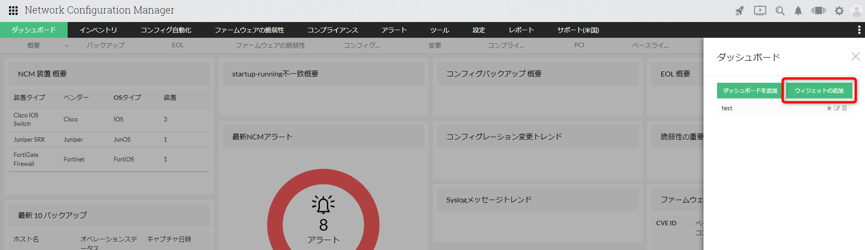Open the ファームウェアの脆弱性 main menu
Screen dimensions: 865x250
click(x=249, y=30)
